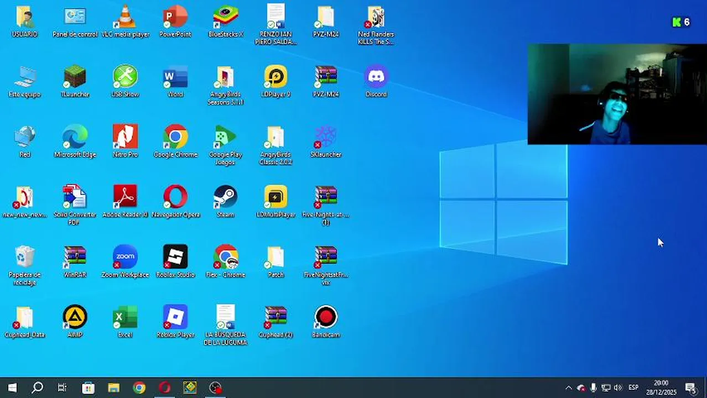Open network status tray icon
The image size is (707, 398).
click(x=606, y=387)
